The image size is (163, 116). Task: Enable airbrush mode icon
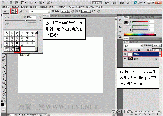94,11
